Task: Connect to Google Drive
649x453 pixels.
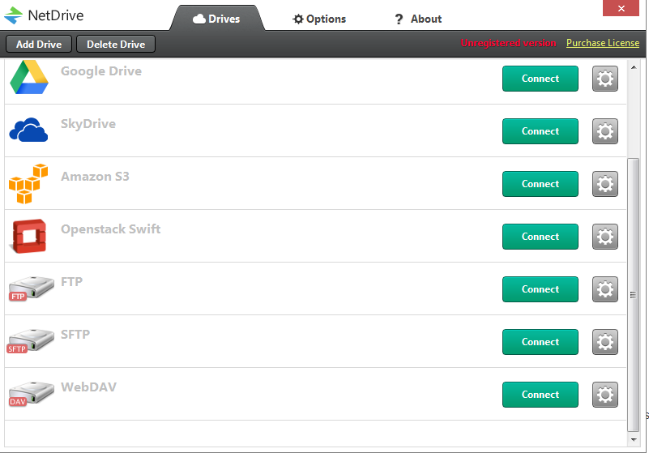Action: [540, 79]
